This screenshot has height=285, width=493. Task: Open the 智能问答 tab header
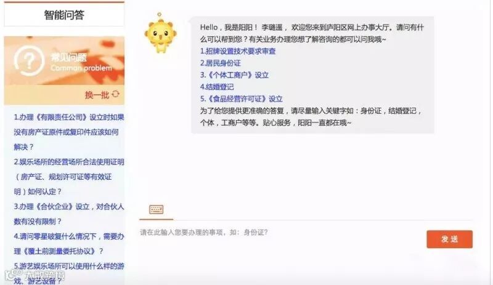(x=64, y=15)
